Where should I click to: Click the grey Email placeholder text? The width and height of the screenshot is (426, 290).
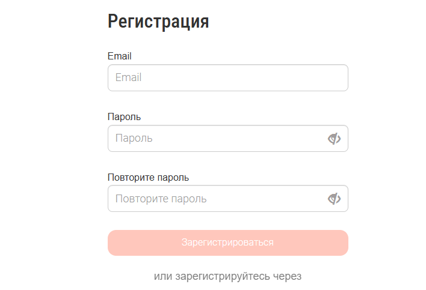128,78
